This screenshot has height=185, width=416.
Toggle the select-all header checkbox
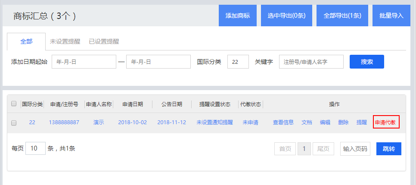pos(14,104)
